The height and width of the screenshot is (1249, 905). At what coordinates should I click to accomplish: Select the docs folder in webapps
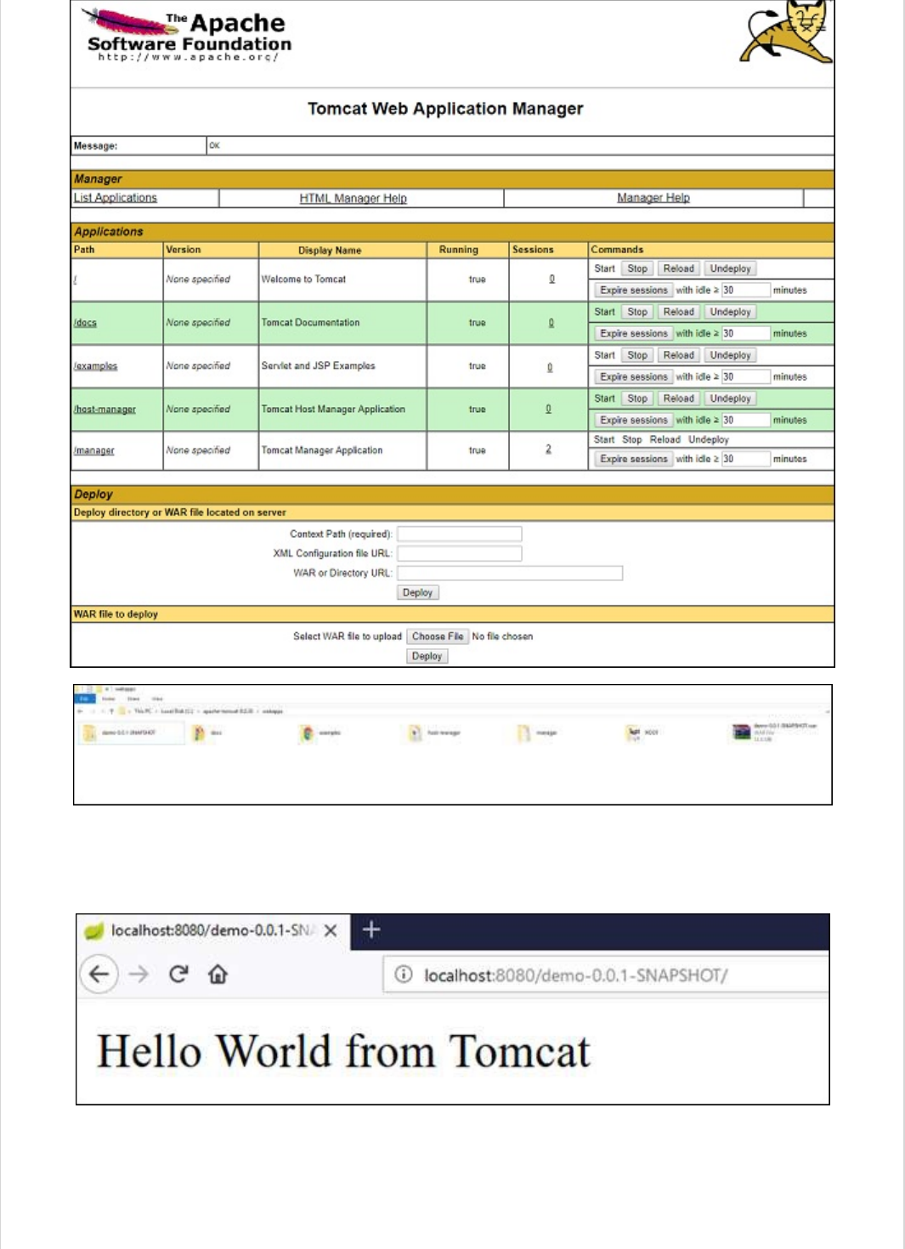(x=208, y=732)
